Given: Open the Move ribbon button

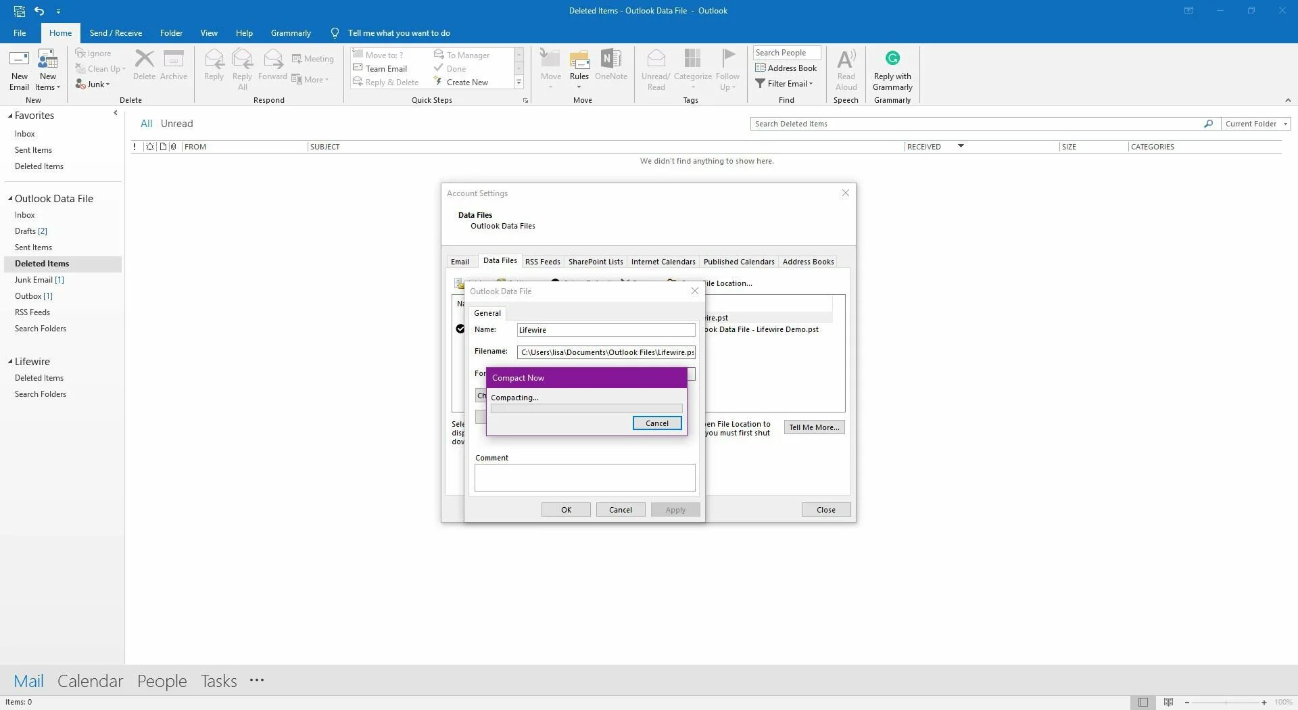Looking at the screenshot, I should pyautogui.click(x=550, y=70).
